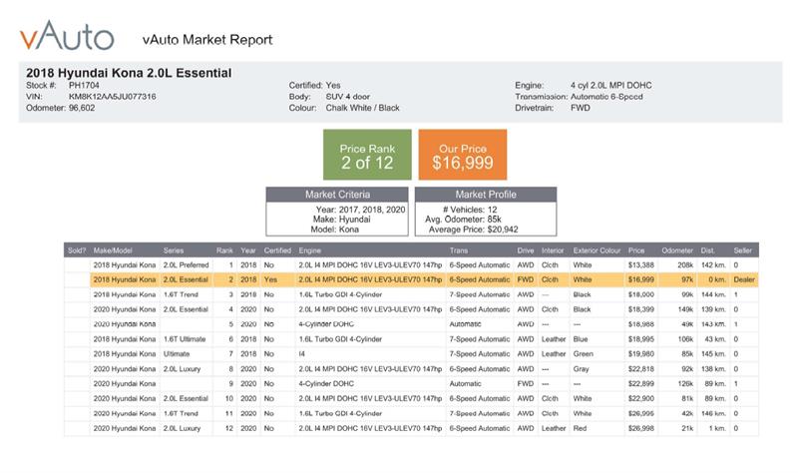This screenshot has width=798, height=473.
Task: Click the 'Rank' column header
Action: click(224, 250)
